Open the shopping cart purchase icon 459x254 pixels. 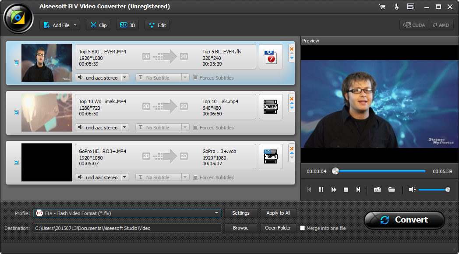coord(382,7)
